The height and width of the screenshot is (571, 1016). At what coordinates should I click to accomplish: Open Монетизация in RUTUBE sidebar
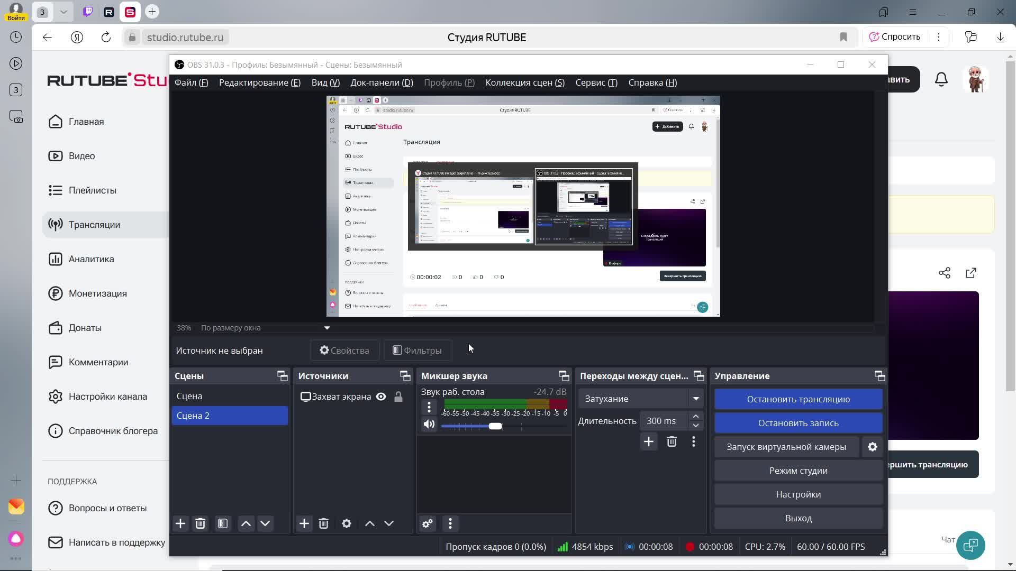click(x=98, y=293)
